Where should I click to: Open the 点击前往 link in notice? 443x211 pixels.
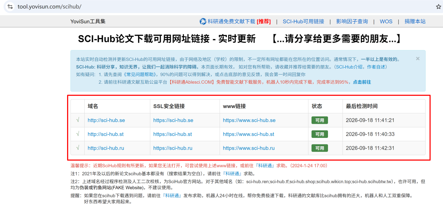(x=362, y=82)
